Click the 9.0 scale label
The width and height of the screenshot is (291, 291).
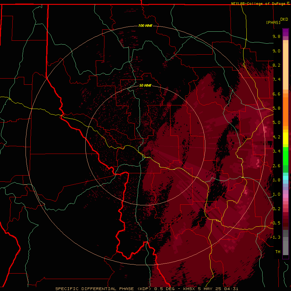(276, 51)
